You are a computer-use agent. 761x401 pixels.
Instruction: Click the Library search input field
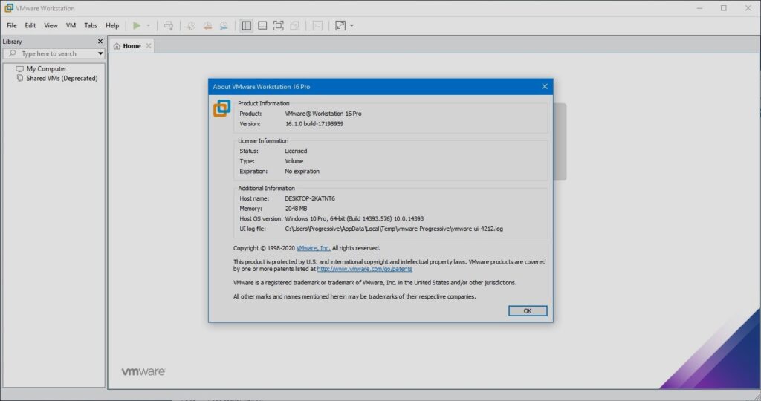pyautogui.click(x=50, y=53)
